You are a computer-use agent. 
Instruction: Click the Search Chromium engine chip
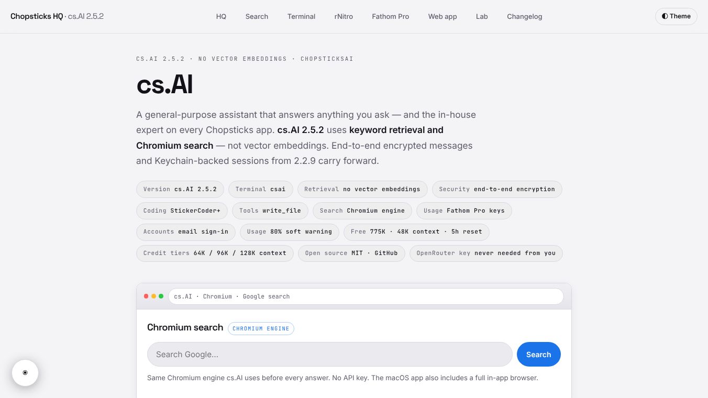click(362, 211)
